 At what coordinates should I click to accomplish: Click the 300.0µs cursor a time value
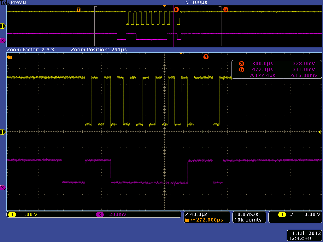coord(262,64)
